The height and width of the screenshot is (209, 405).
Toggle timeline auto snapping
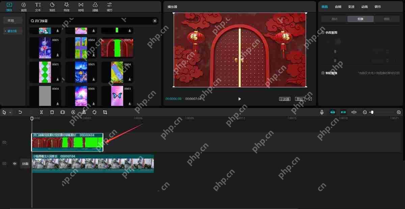click(x=343, y=112)
